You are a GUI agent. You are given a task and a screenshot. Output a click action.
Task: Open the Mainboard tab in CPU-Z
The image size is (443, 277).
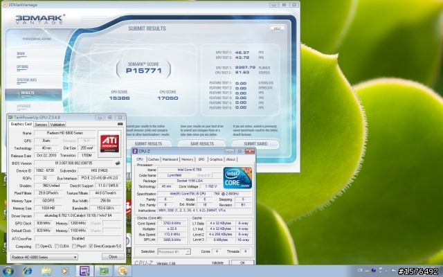coord(170,159)
